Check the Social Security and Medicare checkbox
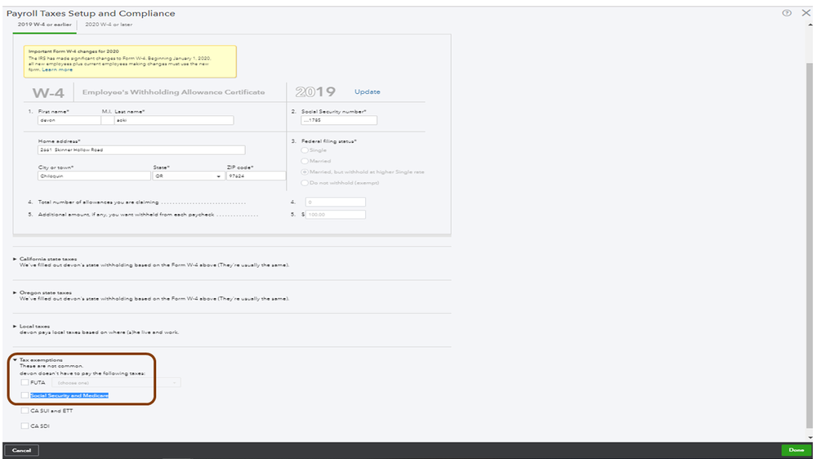This screenshot has height=459, width=816. coord(25,395)
